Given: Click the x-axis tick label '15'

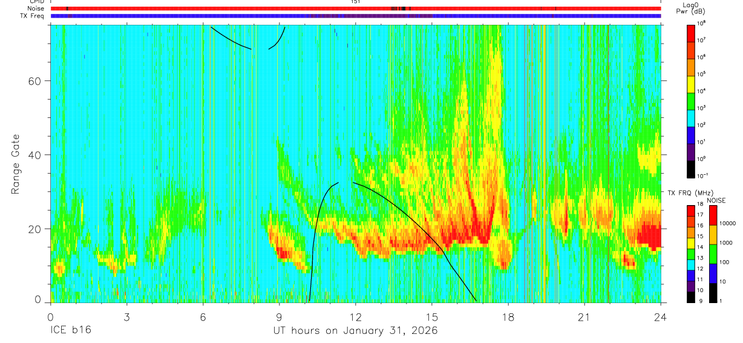Looking at the screenshot, I should pos(432,316).
